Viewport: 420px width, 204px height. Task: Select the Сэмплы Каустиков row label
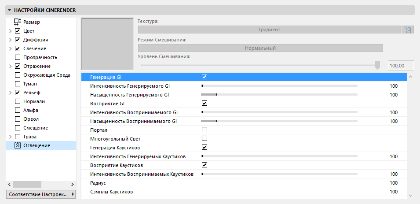tap(111, 192)
